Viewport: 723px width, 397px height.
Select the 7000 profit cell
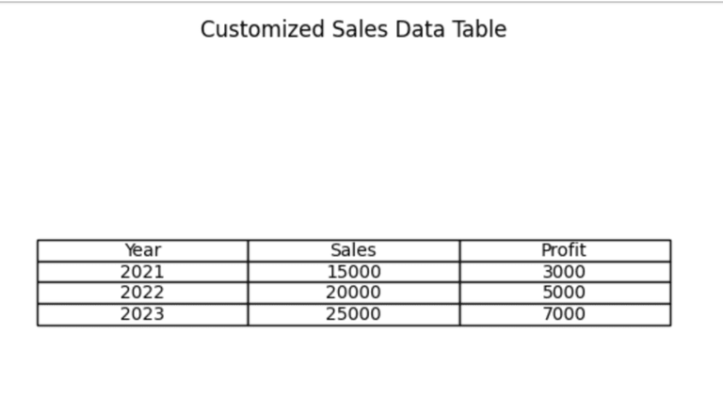tap(564, 314)
